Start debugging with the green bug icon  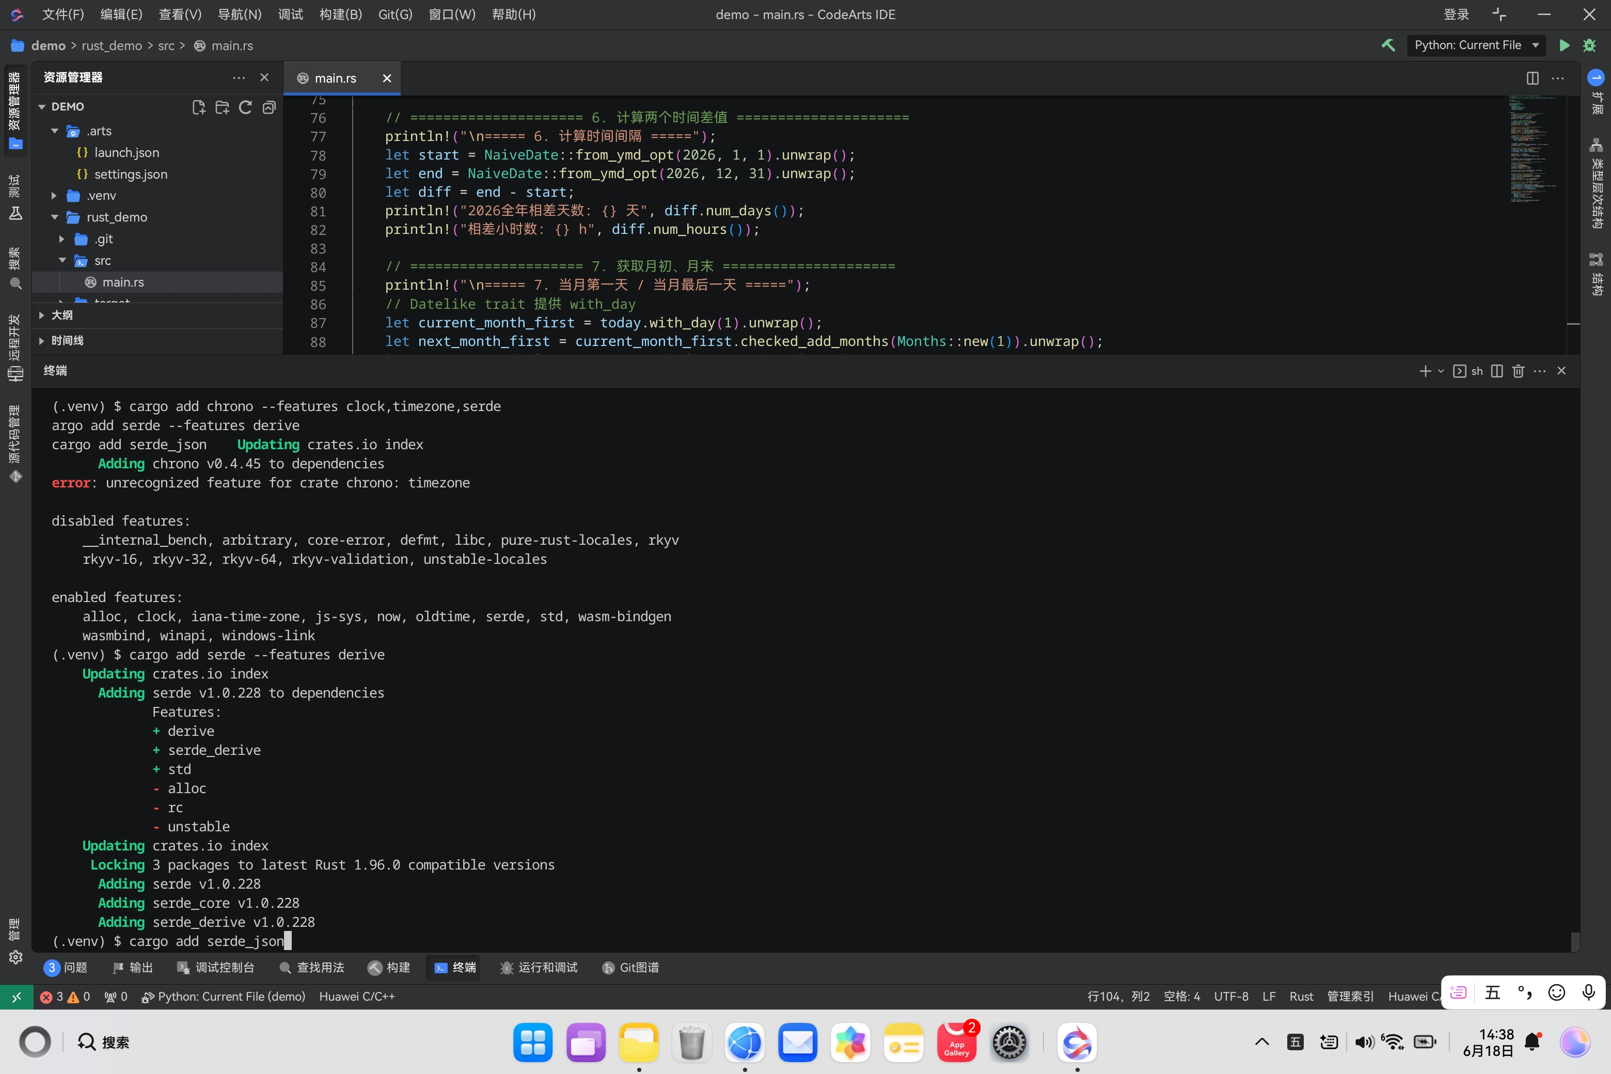pyautogui.click(x=1590, y=45)
